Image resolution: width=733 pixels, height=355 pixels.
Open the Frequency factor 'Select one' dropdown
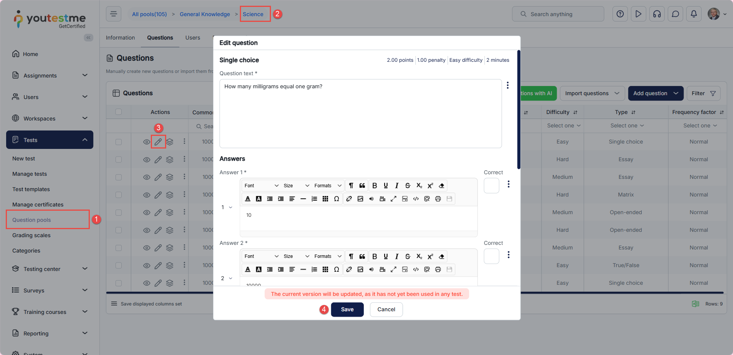coord(700,125)
